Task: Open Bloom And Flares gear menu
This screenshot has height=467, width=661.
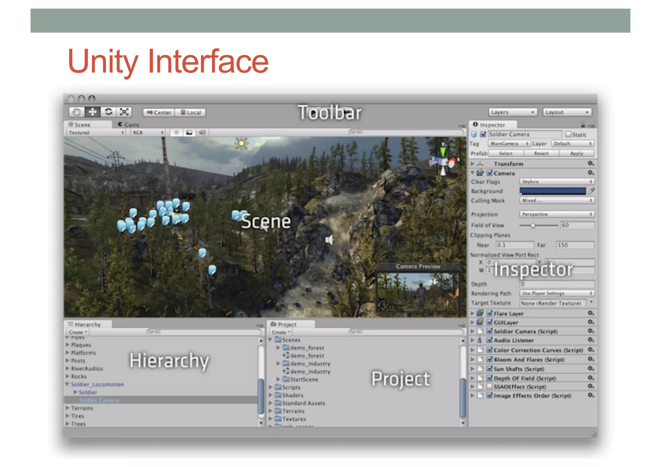Action: [591, 359]
